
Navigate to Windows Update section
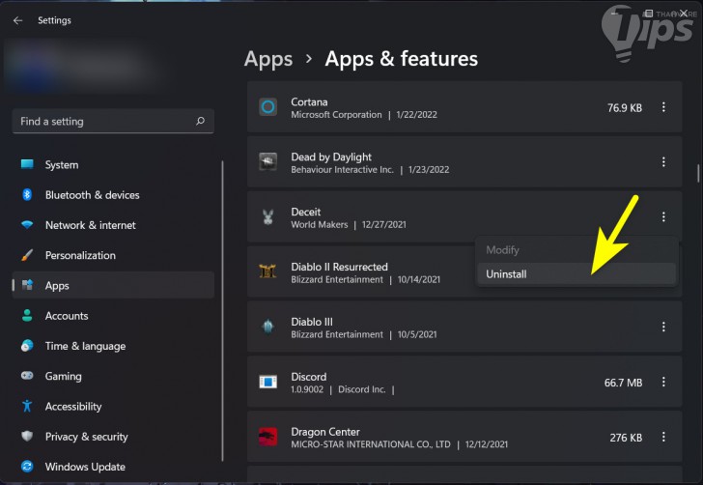point(86,468)
